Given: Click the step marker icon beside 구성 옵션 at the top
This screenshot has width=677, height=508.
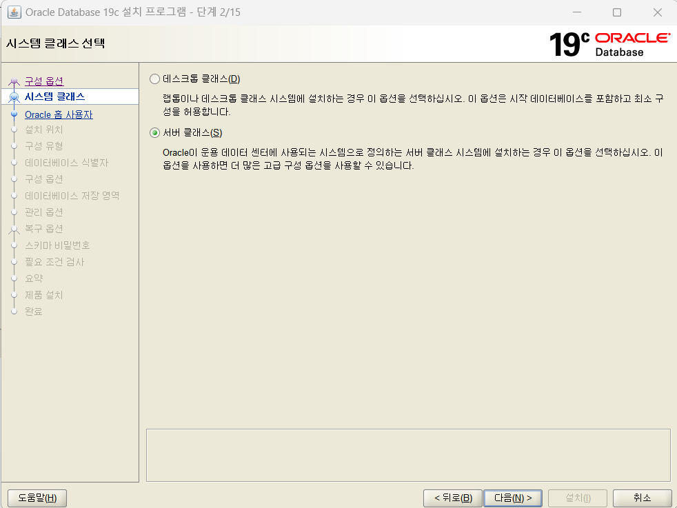Looking at the screenshot, I should (14, 81).
